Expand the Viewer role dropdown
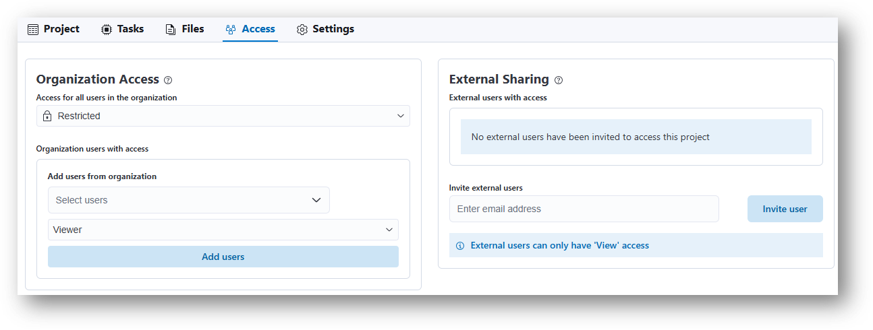This screenshot has height=330, width=873. click(x=223, y=230)
